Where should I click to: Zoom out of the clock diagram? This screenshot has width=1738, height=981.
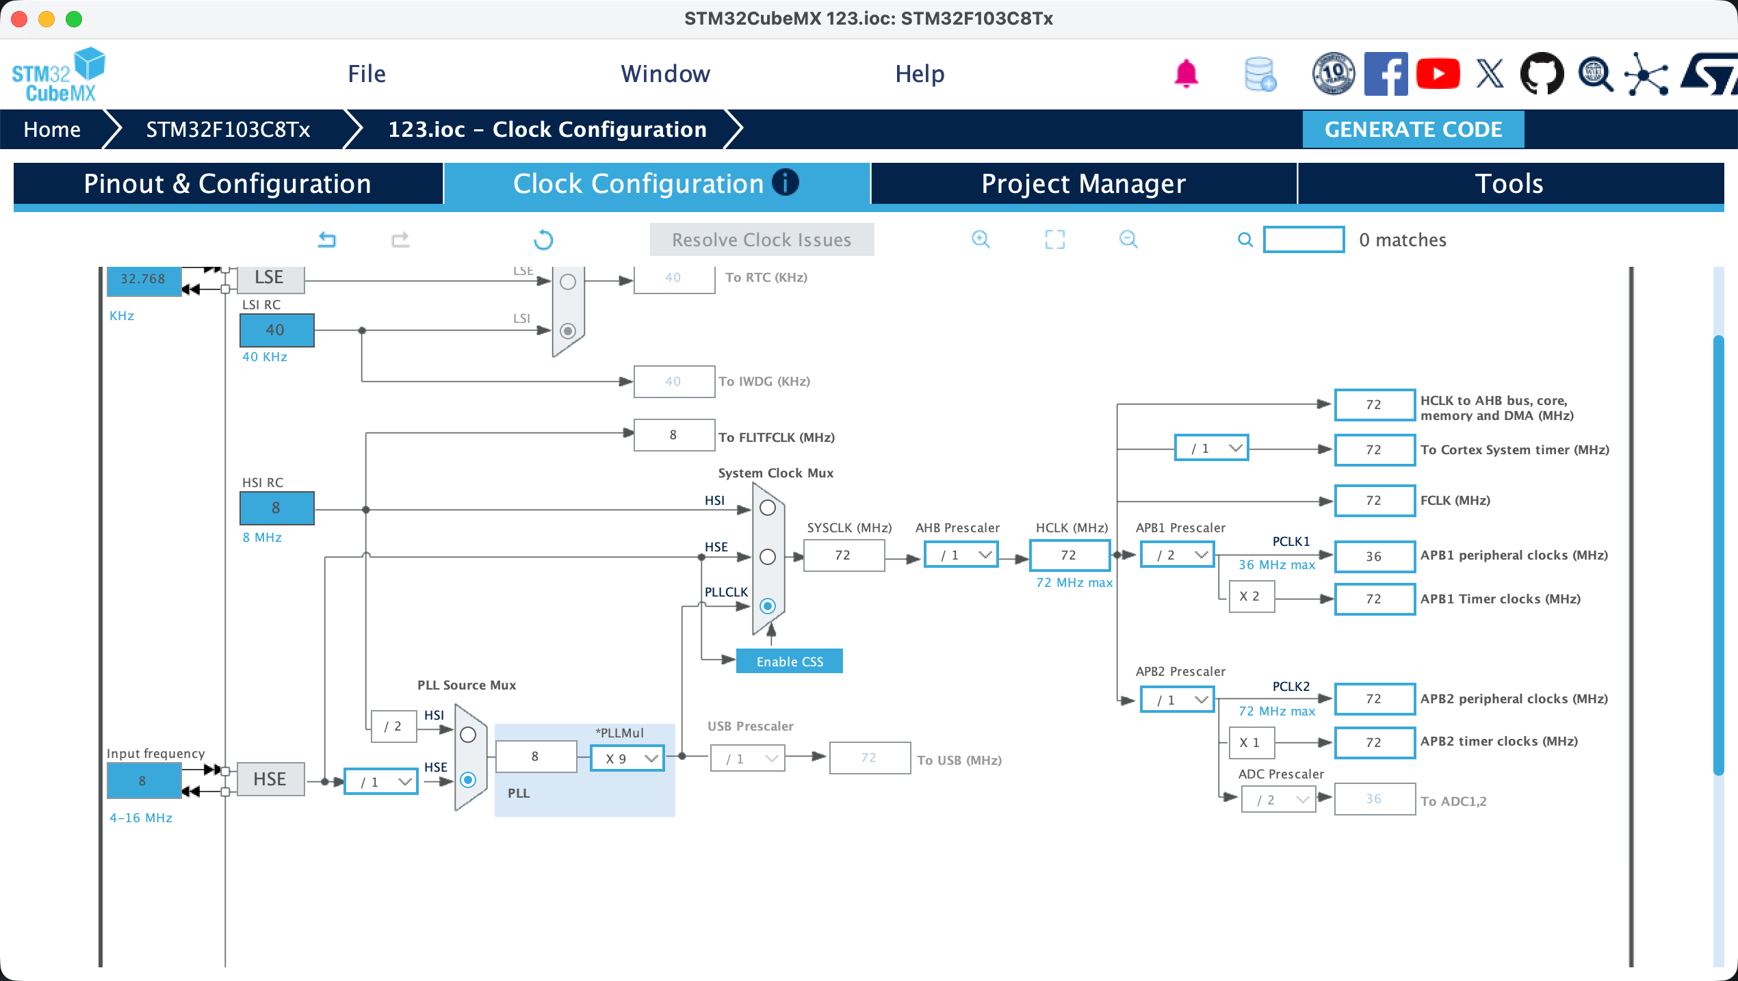pos(1128,239)
